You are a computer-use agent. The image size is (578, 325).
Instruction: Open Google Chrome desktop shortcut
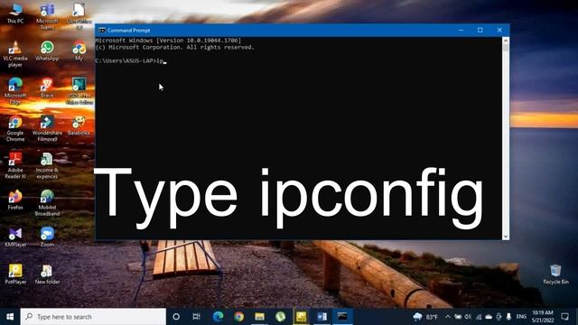15,128
